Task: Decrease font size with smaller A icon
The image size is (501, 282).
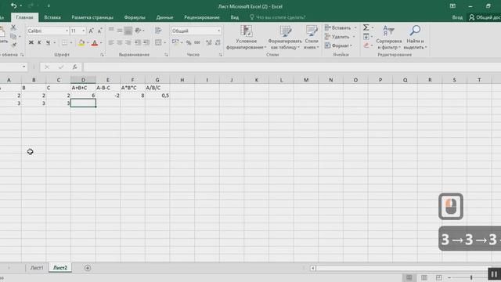Action: pos(99,31)
